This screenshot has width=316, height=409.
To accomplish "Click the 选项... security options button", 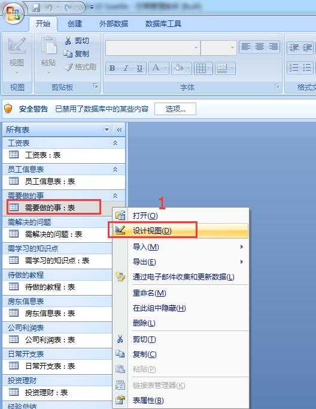I will pyautogui.click(x=175, y=109).
